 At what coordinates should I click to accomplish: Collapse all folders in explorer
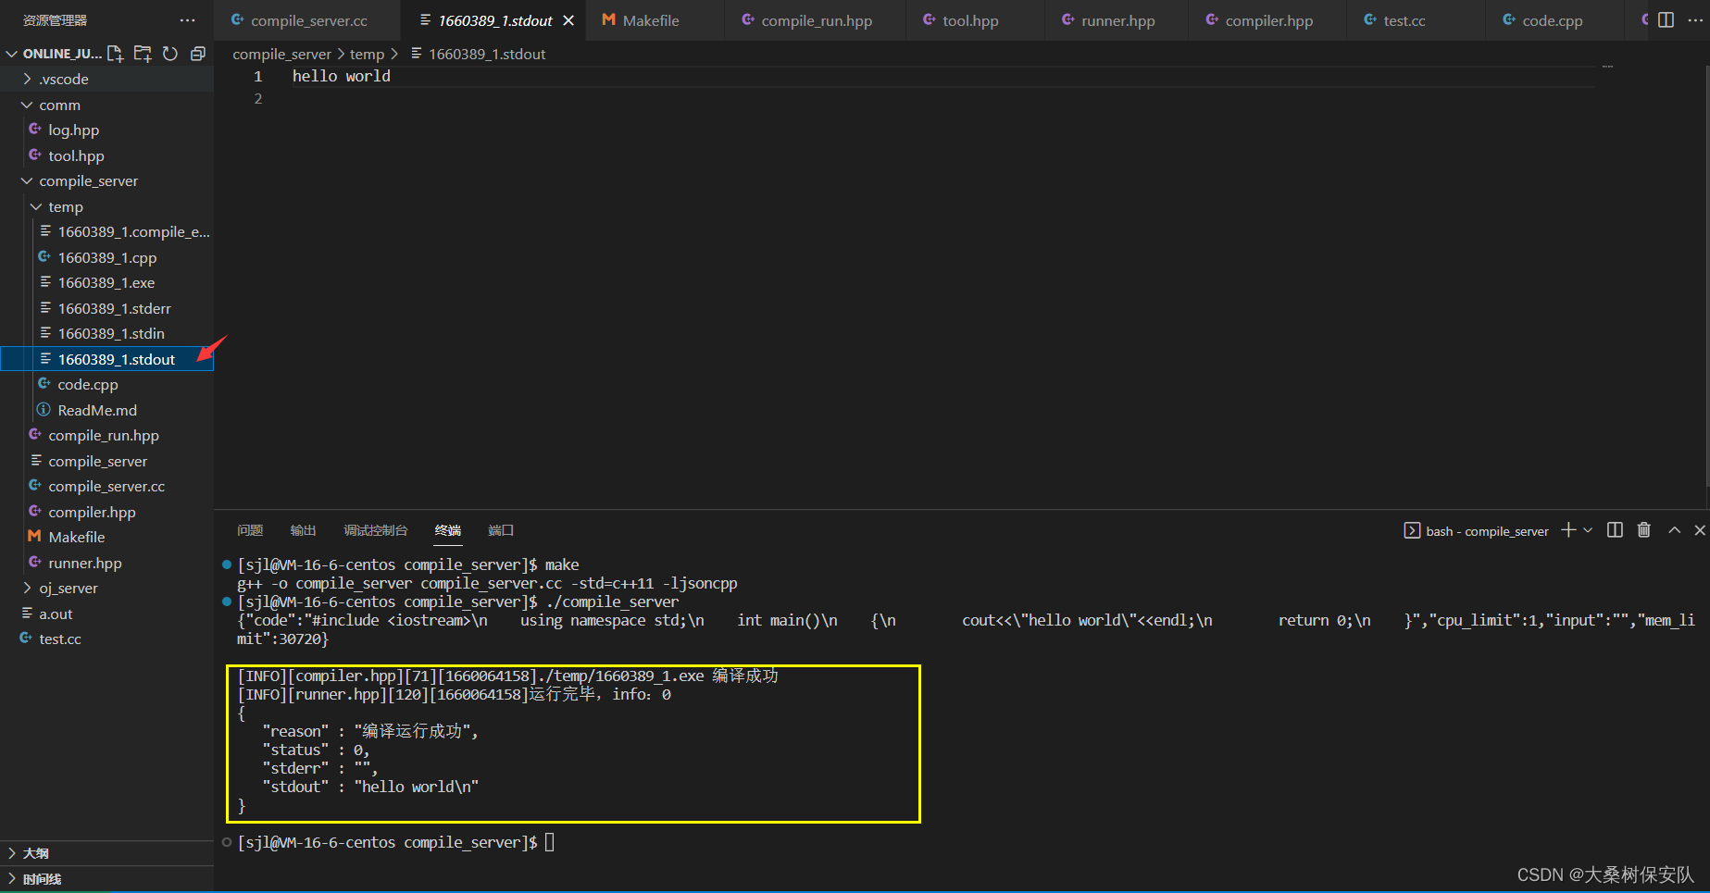[x=197, y=54]
